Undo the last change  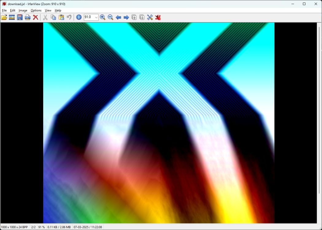click(x=69, y=17)
